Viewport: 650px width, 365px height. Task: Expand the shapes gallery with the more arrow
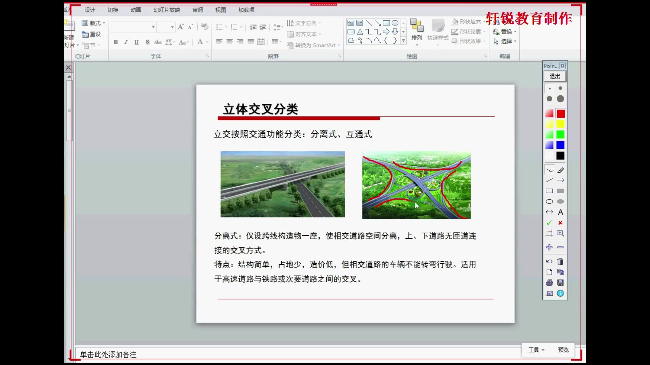click(x=403, y=41)
